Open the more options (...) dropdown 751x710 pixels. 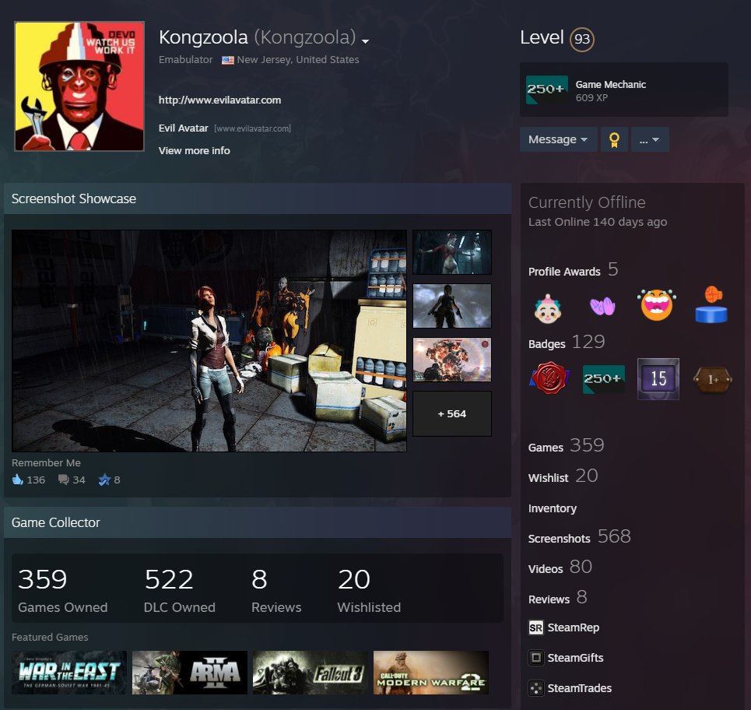click(650, 140)
